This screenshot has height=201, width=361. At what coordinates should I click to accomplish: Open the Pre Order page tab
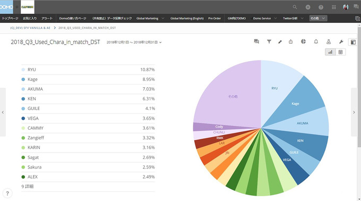click(x=214, y=18)
